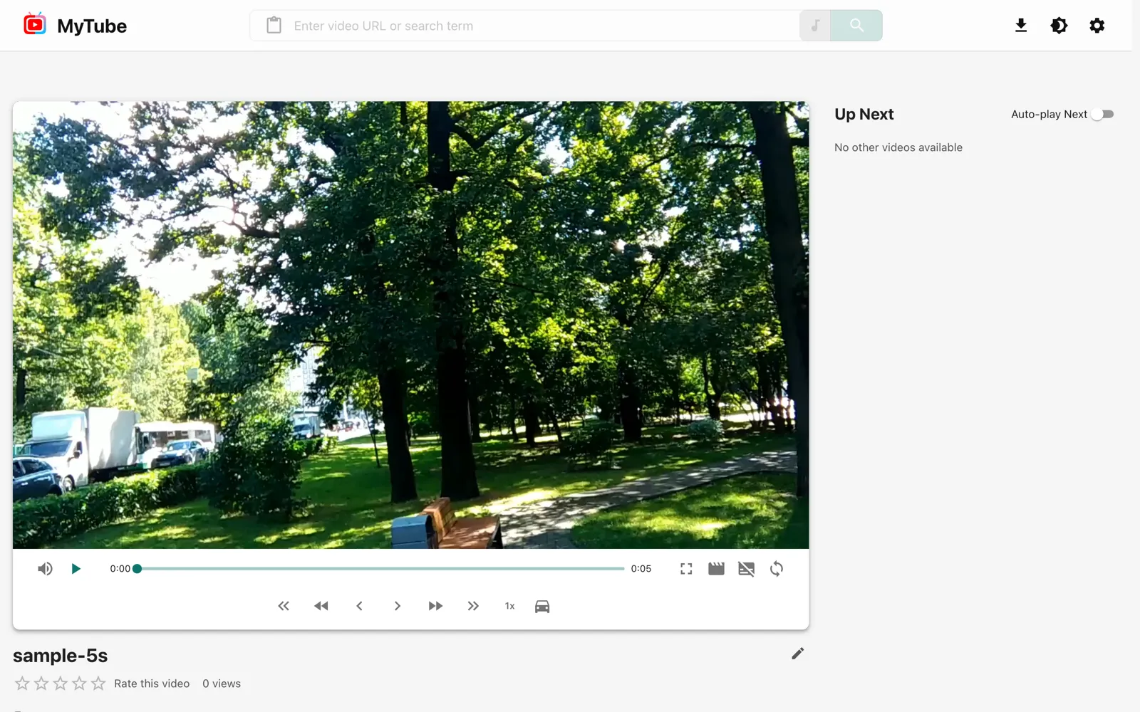Switch theme with brightness icon
Image resolution: width=1140 pixels, height=712 pixels.
pyautogui.click(x=1059, y=26)
